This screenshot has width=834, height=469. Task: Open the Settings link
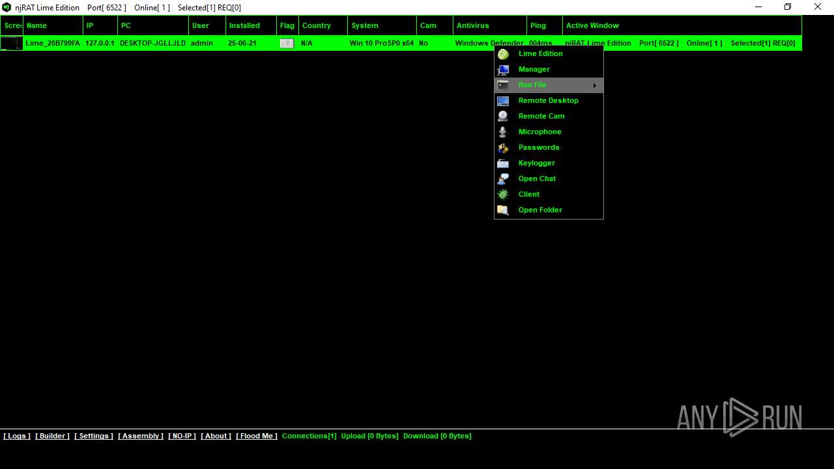[94, 436]
